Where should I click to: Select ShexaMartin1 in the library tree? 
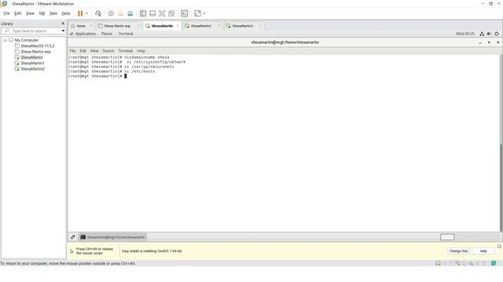coord(32,63)
